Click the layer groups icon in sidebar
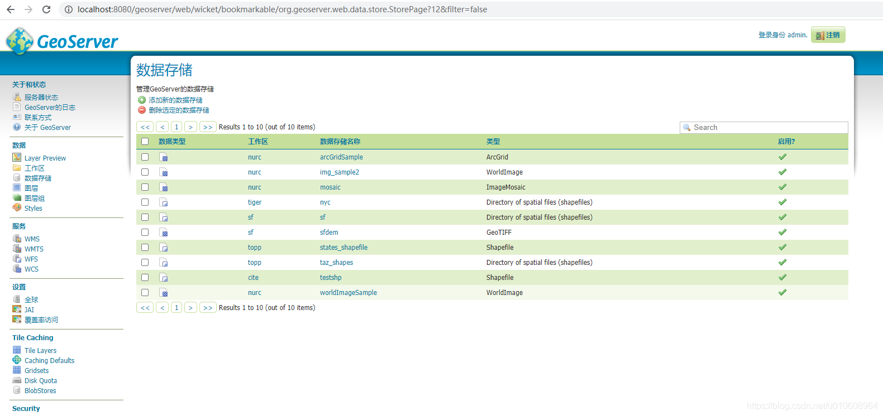 coord(17,198)
